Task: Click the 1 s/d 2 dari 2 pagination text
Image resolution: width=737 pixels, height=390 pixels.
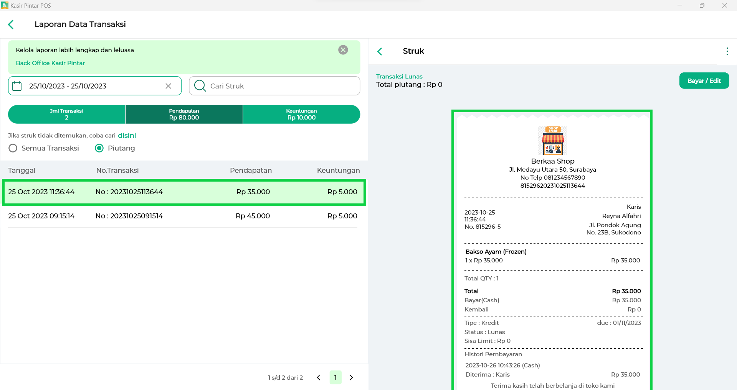Action: [285, 378]
